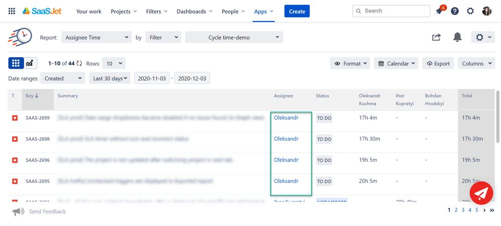The height and width of the screenshot is (226, 501).
Task: Open the Columns dropdown
Action: click(x=476, y=64)
